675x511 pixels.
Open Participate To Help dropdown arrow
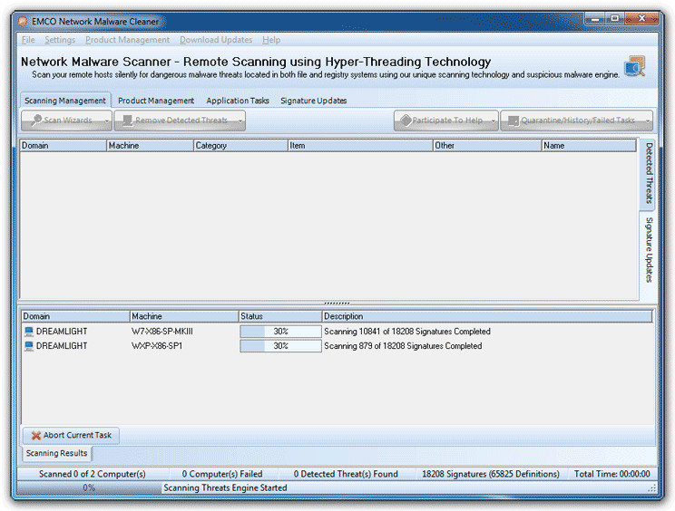coord(494,121)
